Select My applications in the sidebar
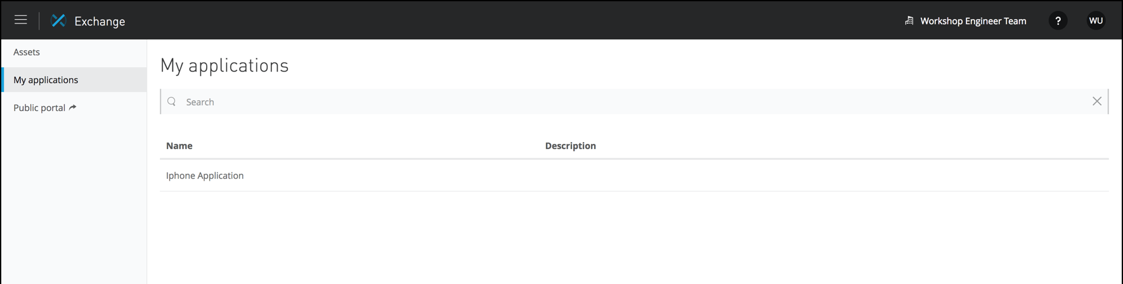Image resolution: width=1123 pixels, height=284 pixels. 74,80
